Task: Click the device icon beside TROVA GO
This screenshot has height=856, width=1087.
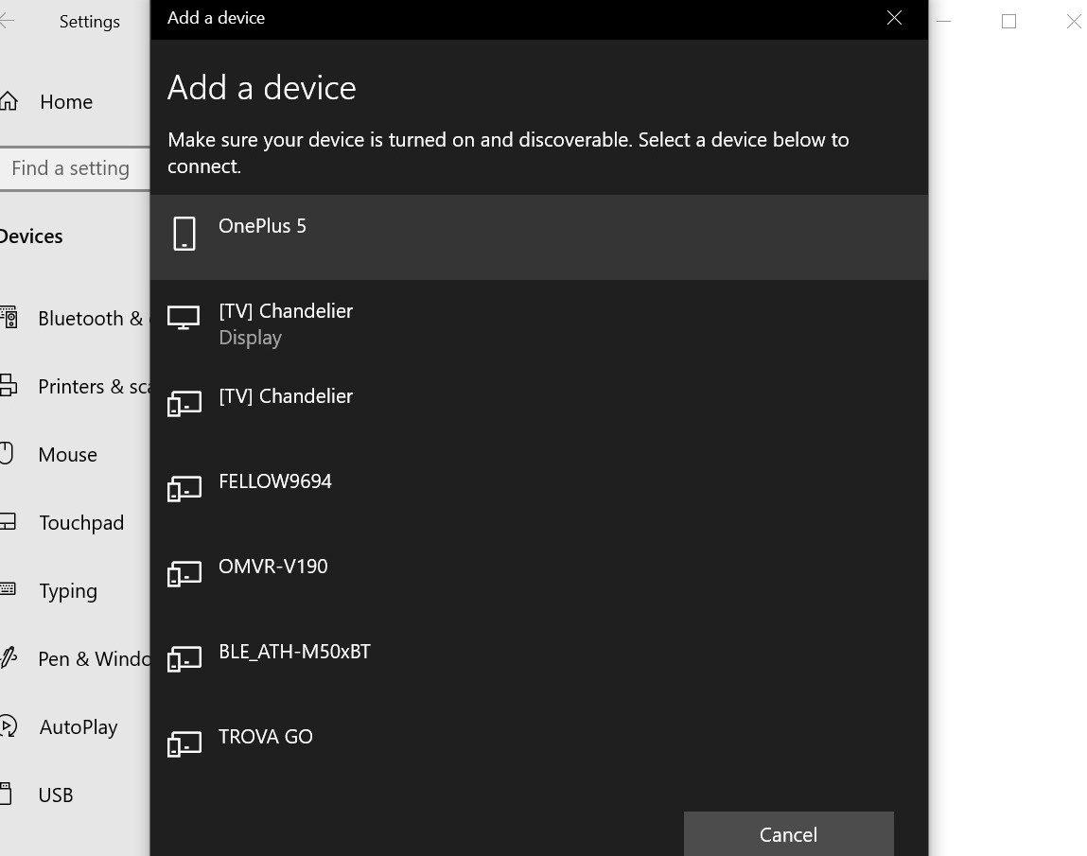Action: pos(184,744)
